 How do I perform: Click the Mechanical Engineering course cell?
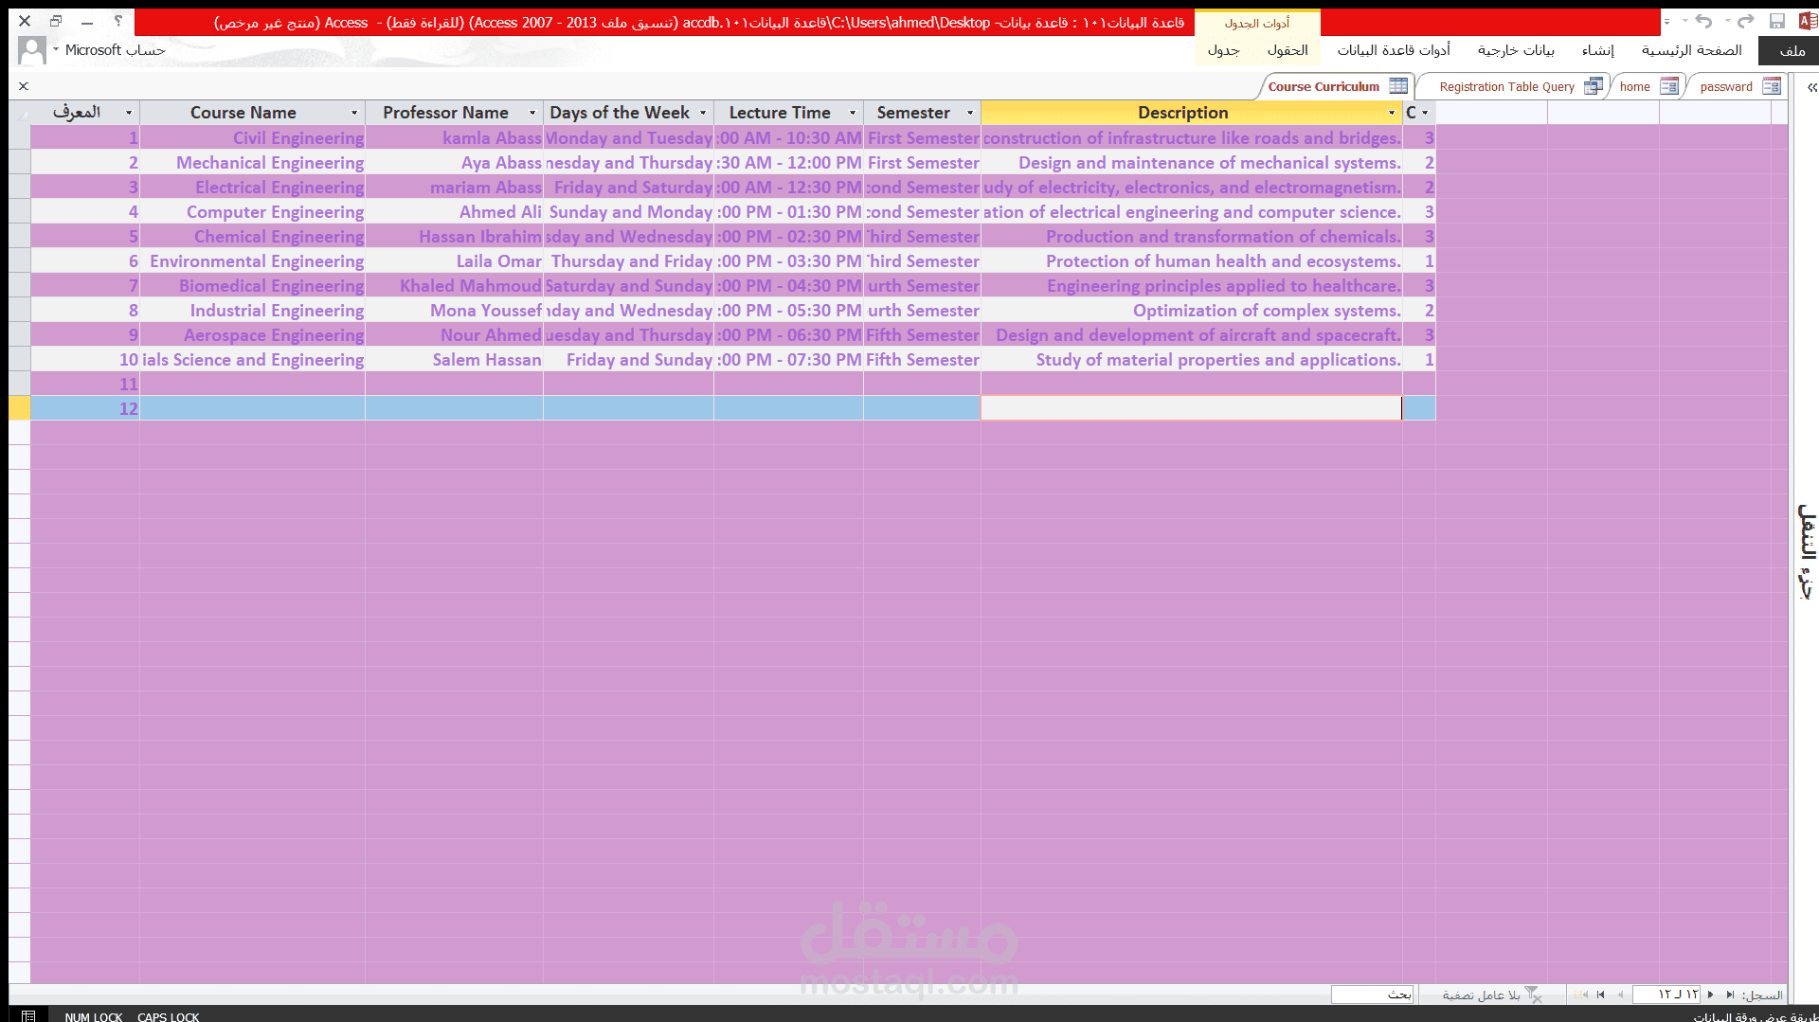252,163
